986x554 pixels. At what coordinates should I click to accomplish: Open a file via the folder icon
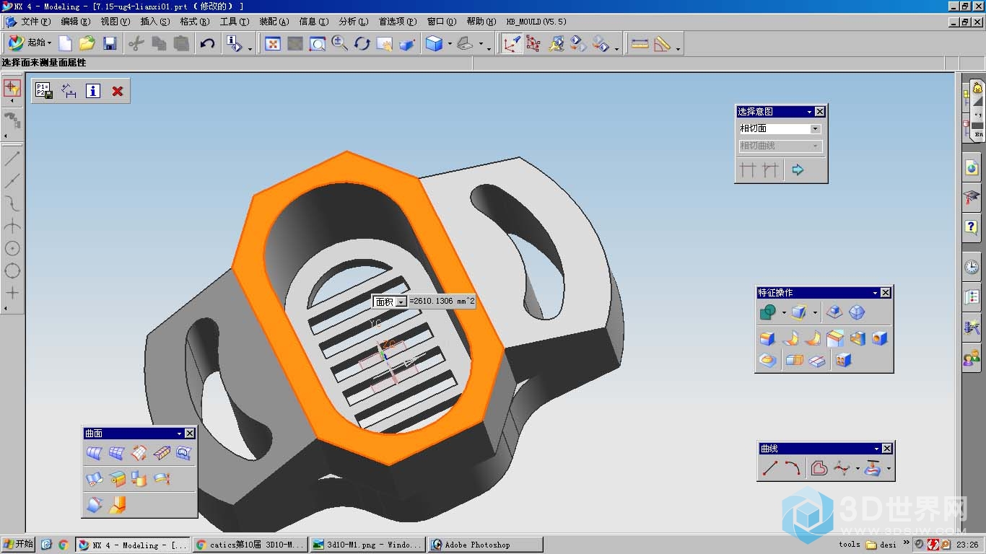point(87,43)
